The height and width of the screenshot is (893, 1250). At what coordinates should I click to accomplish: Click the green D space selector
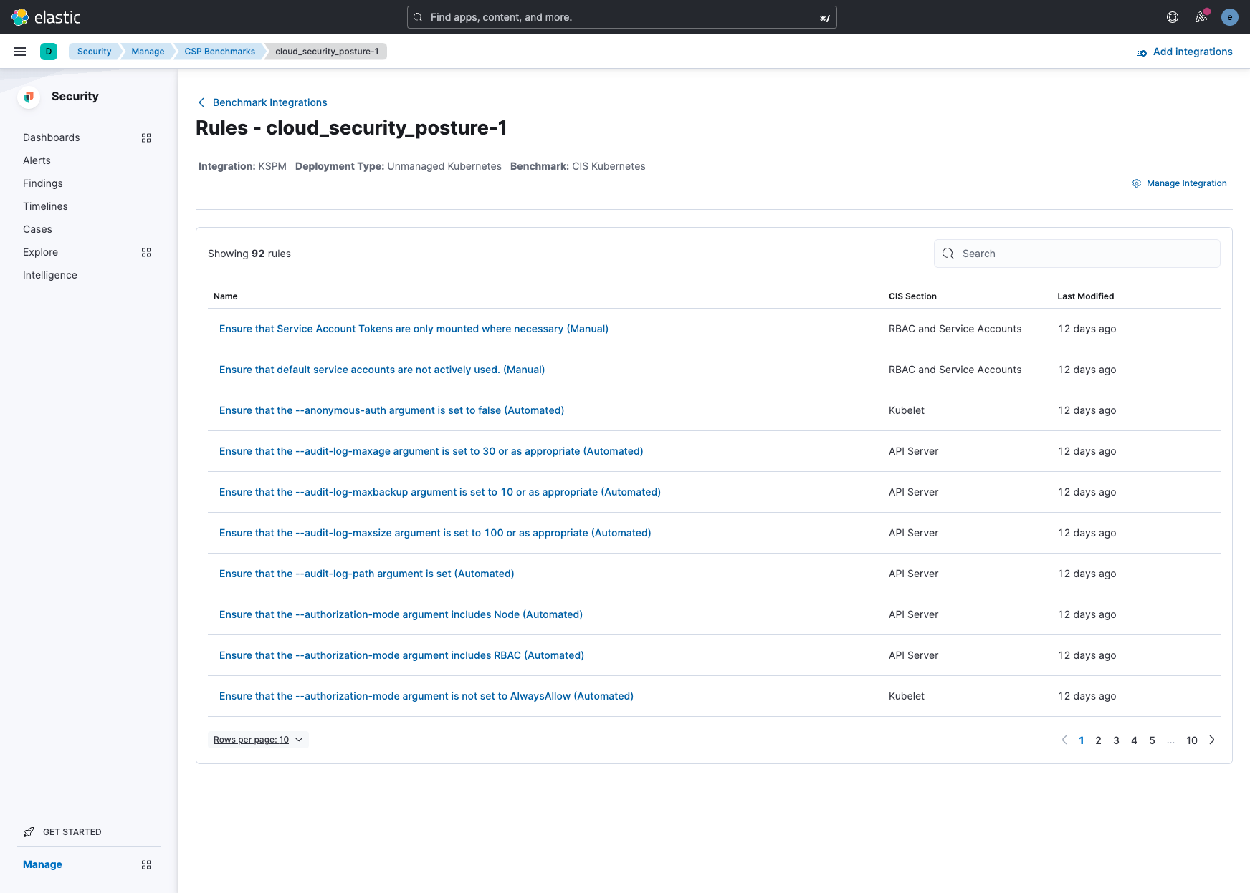click(x=49, y=52)
